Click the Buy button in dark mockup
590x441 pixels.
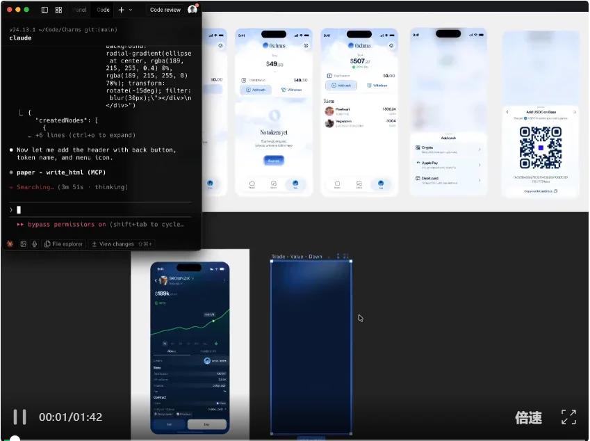coord(207,424)
